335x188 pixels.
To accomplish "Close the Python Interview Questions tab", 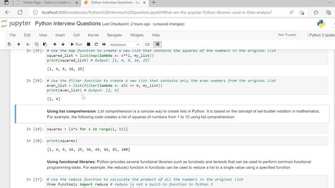I will tap(144, 3).
